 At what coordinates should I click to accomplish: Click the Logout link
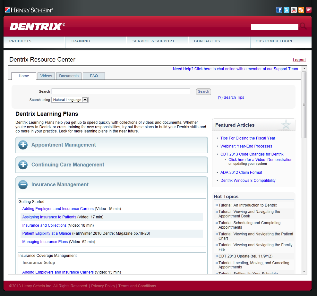click(299, 60)
